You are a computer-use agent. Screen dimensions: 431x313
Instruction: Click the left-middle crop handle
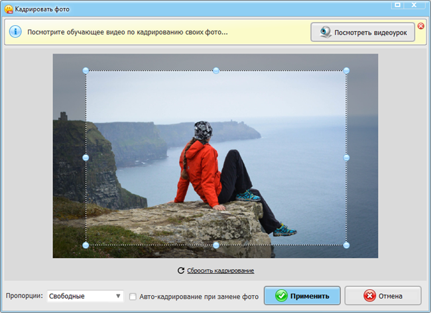point(86,157)
